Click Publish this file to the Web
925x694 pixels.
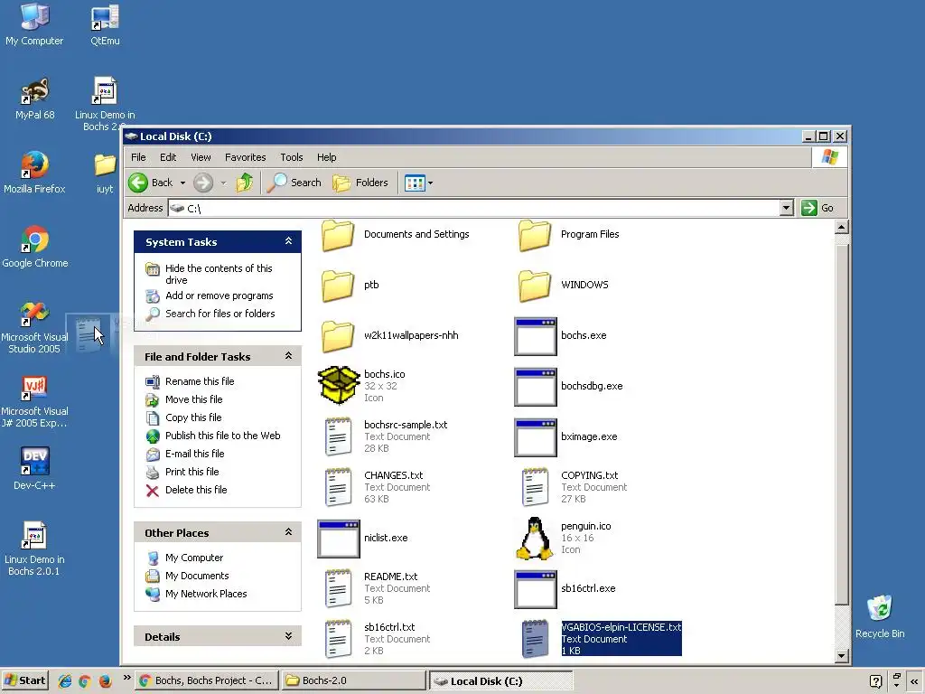(x=222, y=436)
